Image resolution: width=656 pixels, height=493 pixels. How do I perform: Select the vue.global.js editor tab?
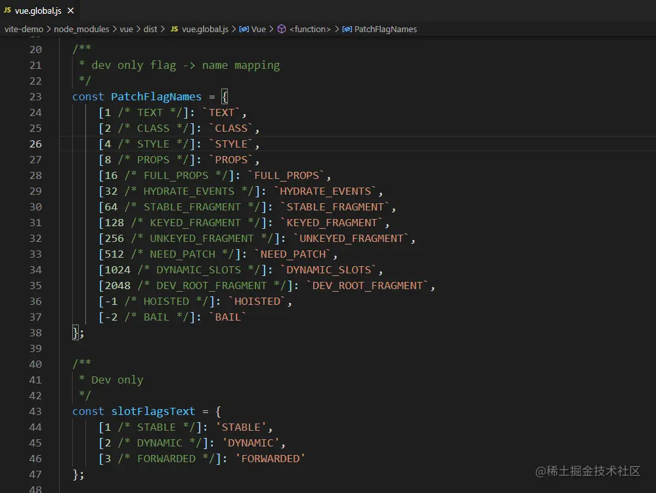[x=40, y=10]
